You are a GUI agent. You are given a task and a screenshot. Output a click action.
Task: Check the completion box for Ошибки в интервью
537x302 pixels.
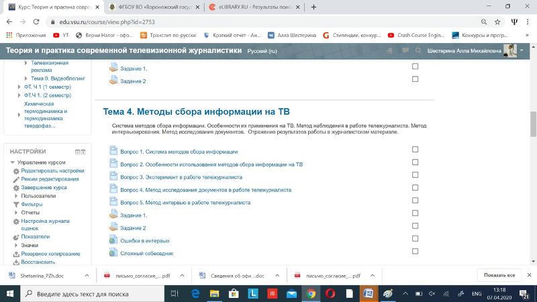[415, 239]
